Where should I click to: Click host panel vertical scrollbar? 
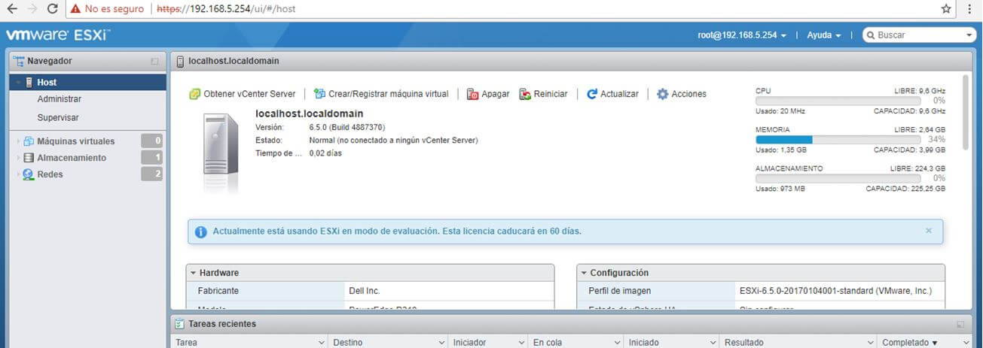click(x=966, y=111)
